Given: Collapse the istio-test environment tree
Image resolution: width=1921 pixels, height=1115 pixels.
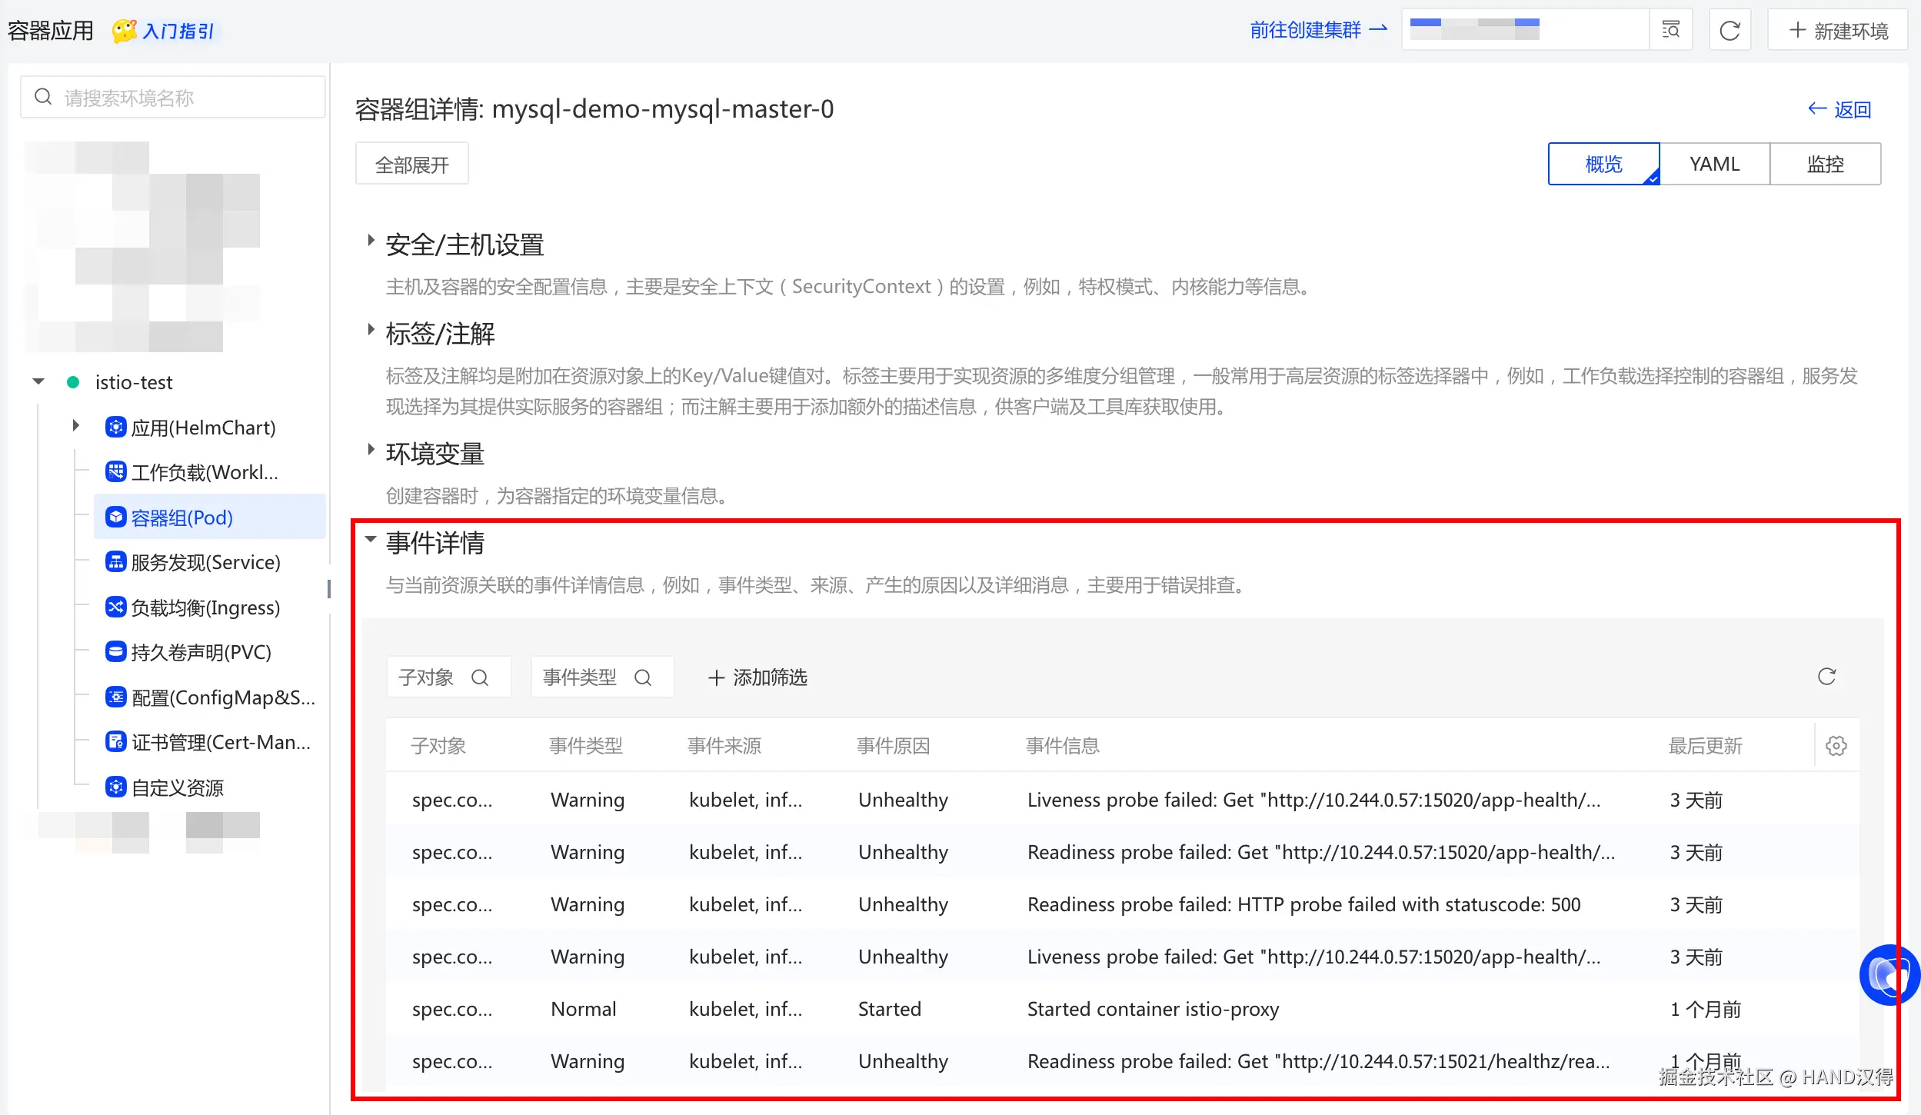Looking at the screenshot, I should 38,382.
